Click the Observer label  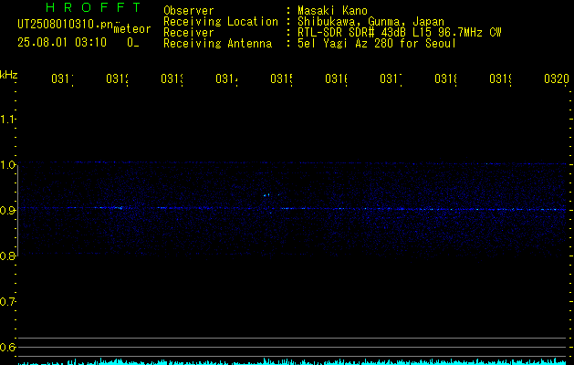tap(189, 10)
